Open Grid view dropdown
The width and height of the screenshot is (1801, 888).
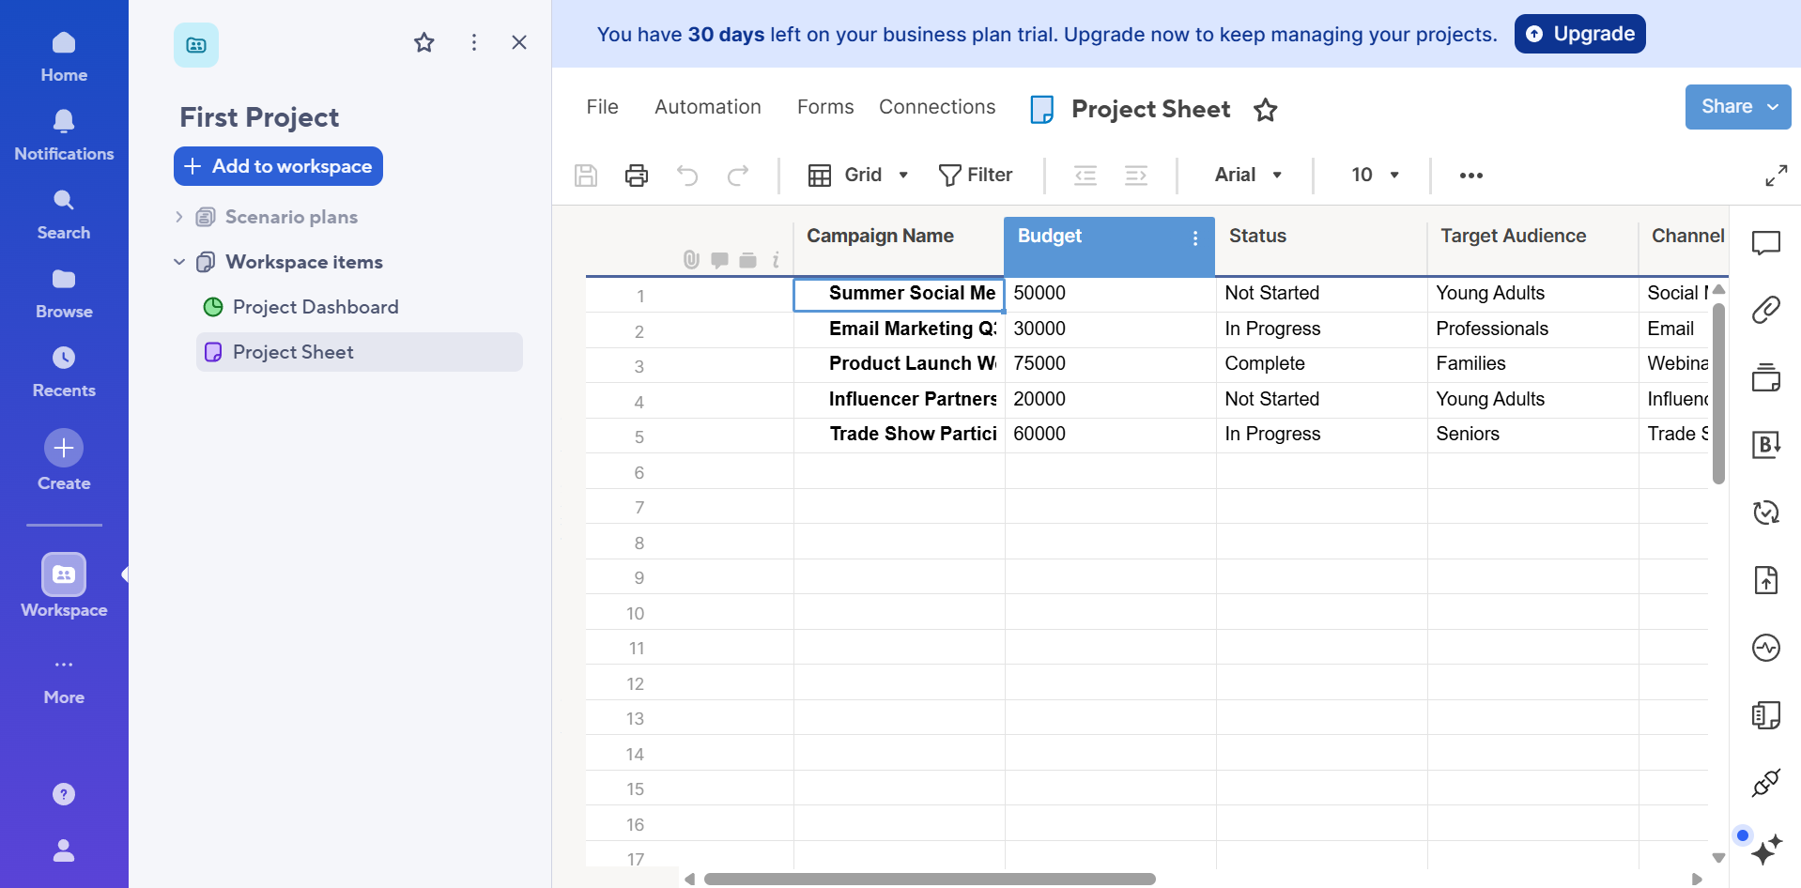pos(858,176)
